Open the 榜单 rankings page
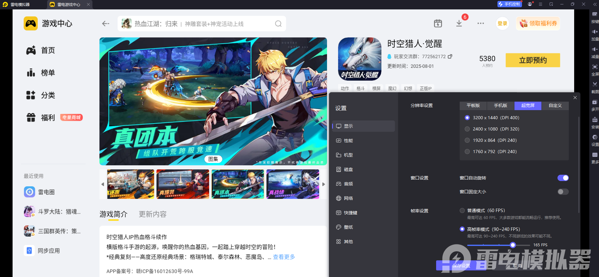 tap(41, 73)
